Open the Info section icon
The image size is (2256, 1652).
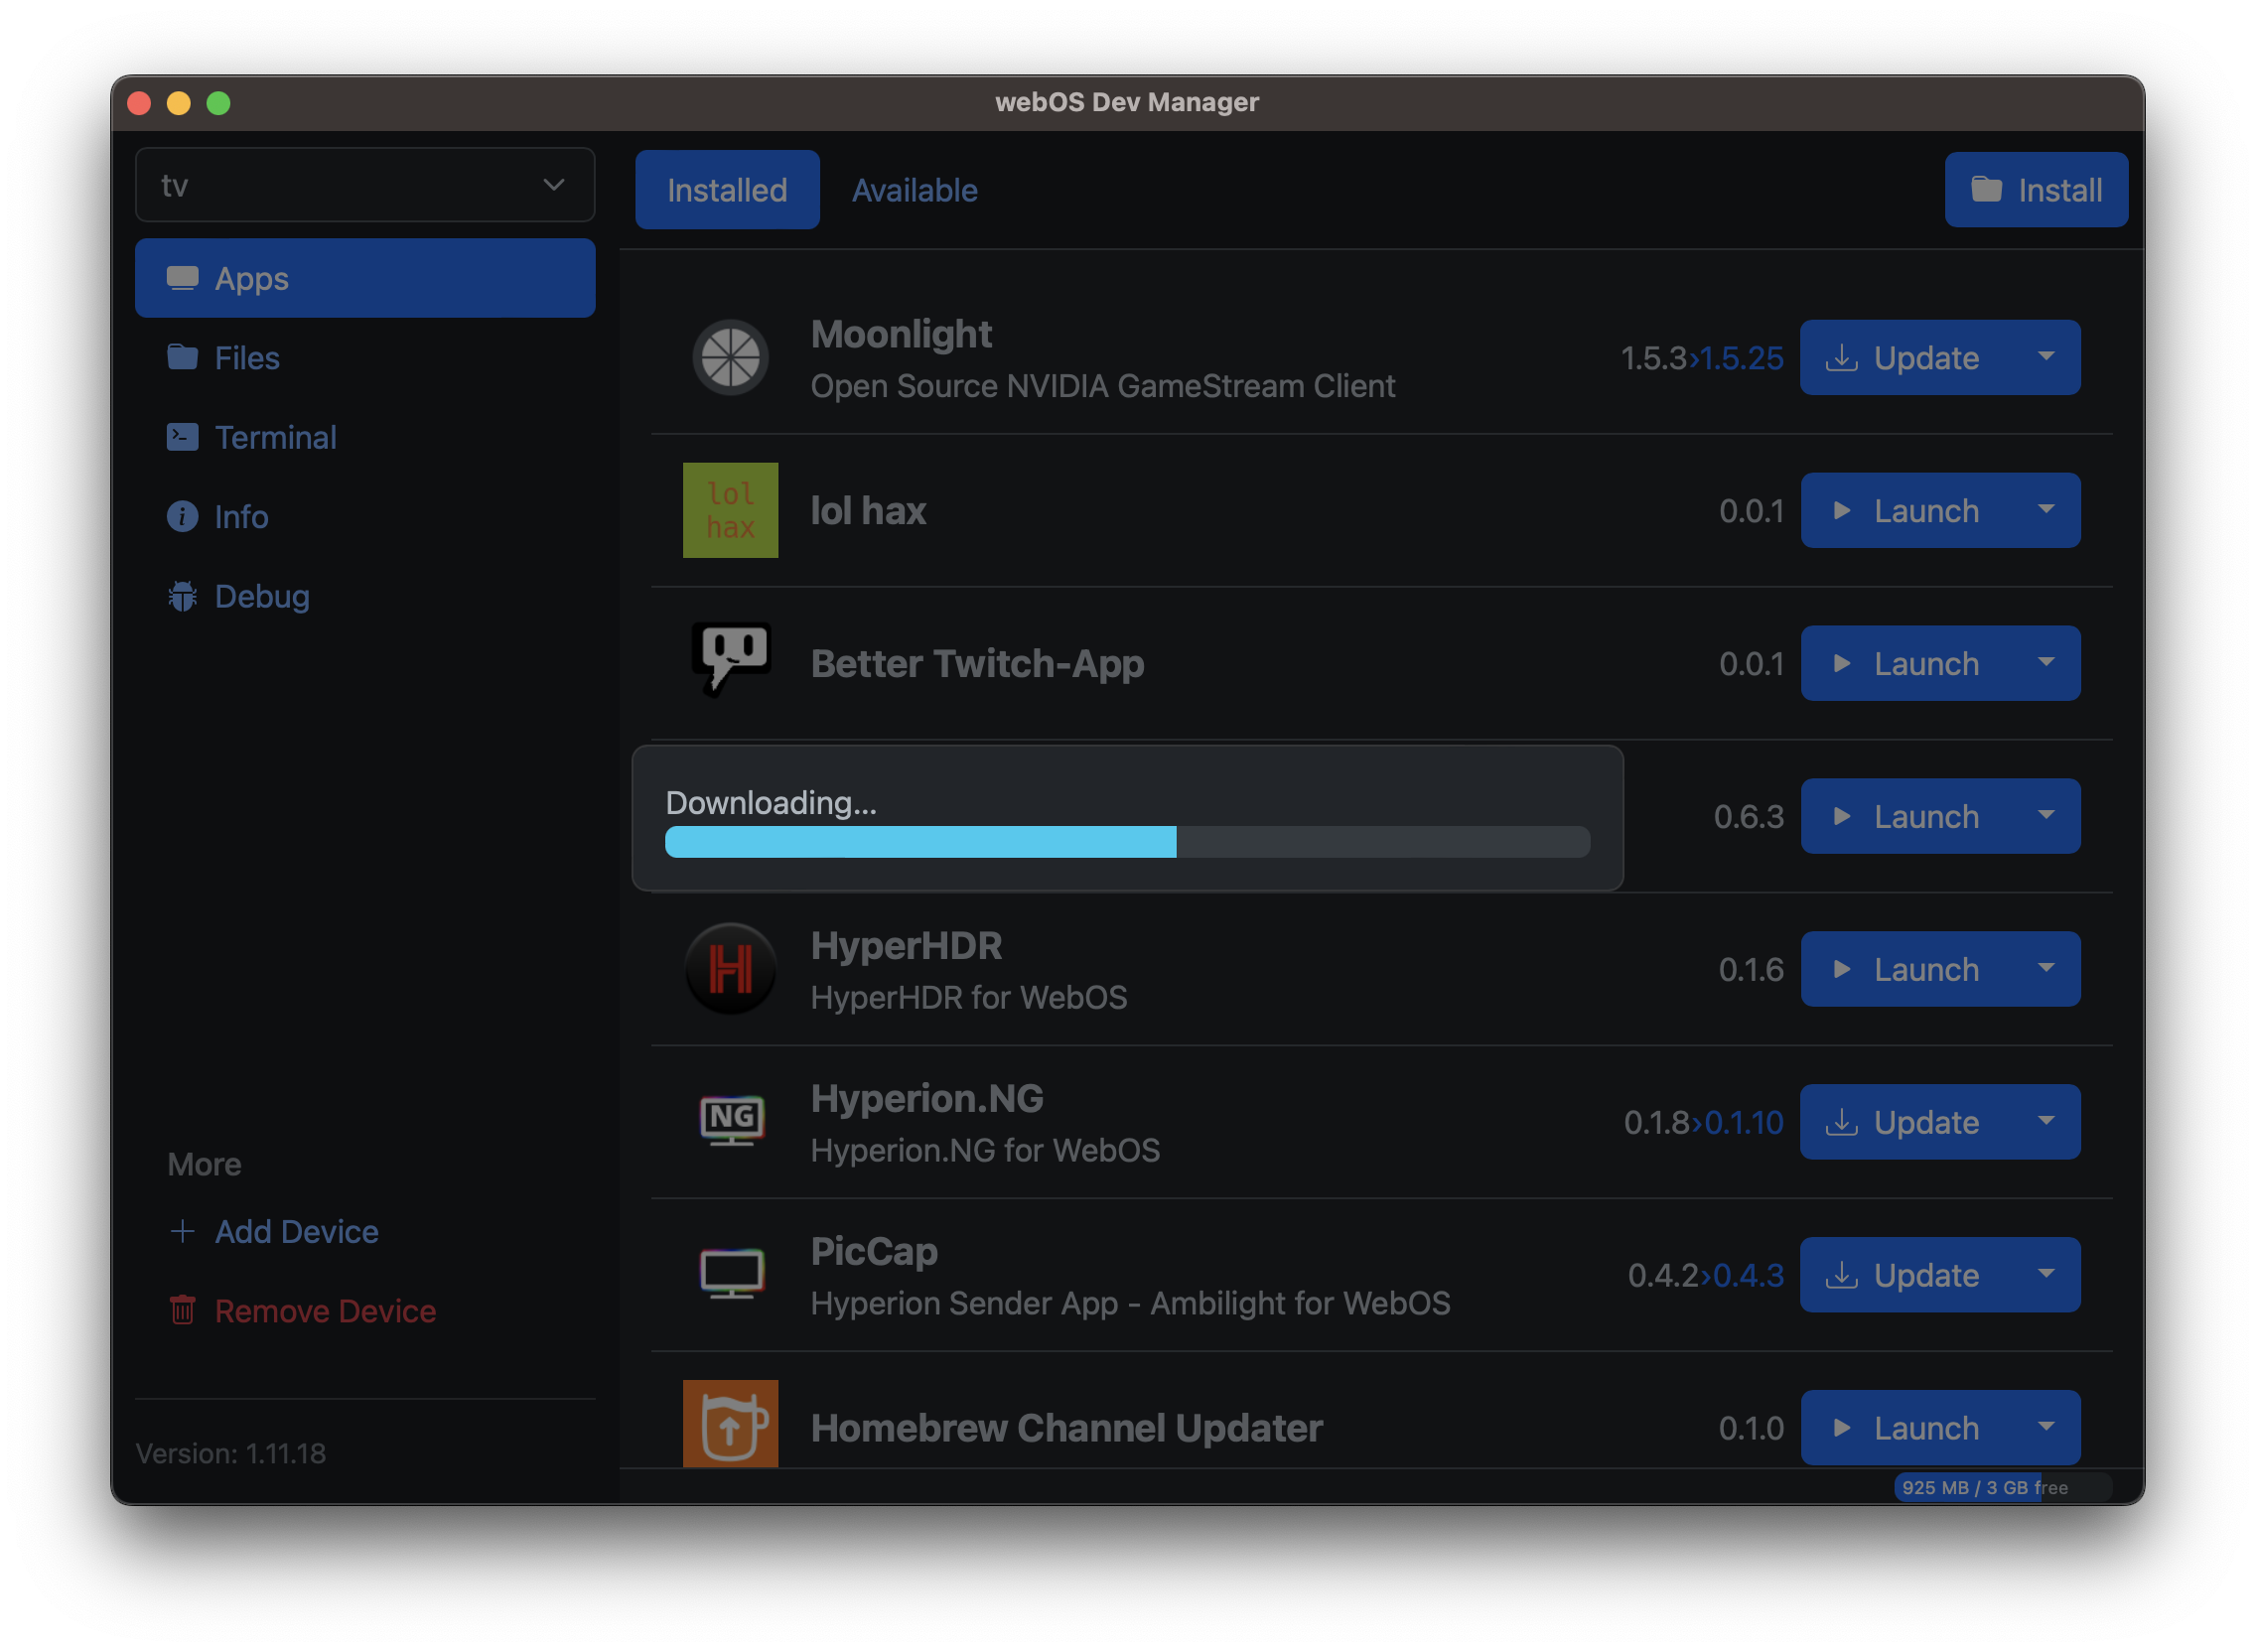pyautogui.click(x=182, y=517)
